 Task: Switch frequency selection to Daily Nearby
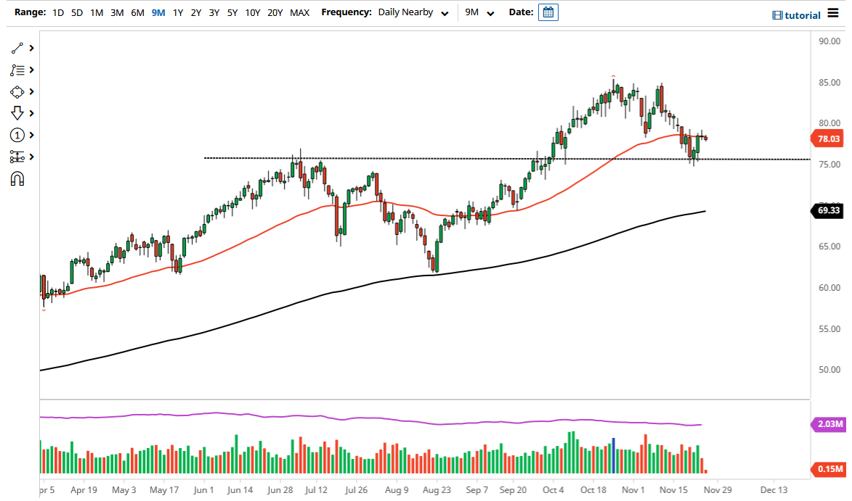point(405,12)
